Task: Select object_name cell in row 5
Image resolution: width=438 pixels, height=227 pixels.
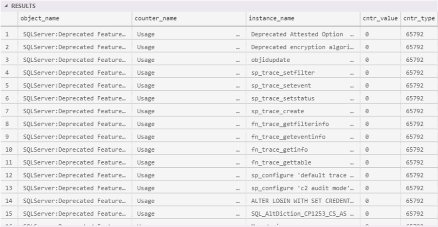Action: [x=75, y=86]
